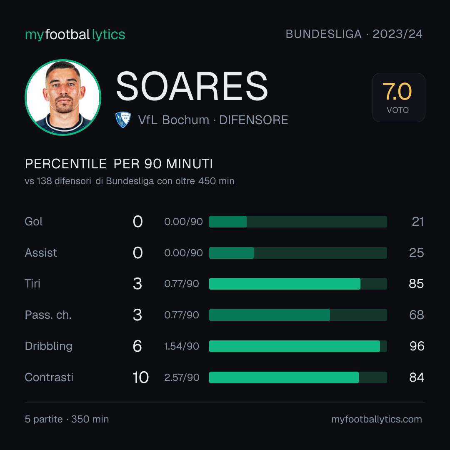Select the Assist percentile bar
The image size is (450, 450).
coord(298,253)
